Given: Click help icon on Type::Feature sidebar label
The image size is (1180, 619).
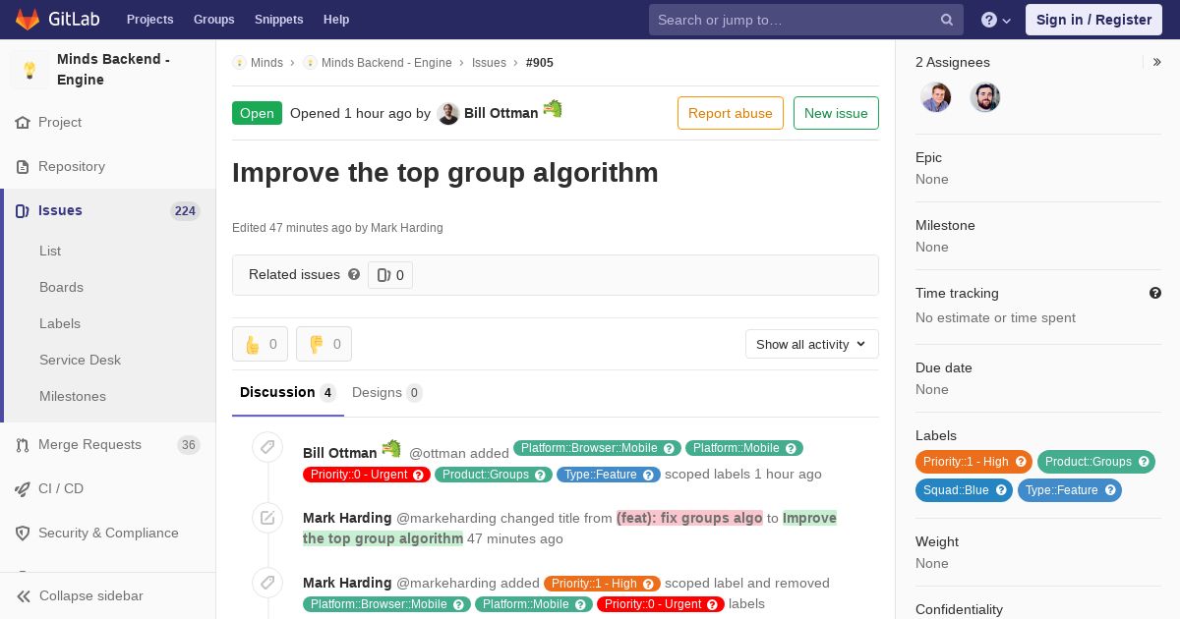Looking at the screenshot, I should (x=1110, y=490).
